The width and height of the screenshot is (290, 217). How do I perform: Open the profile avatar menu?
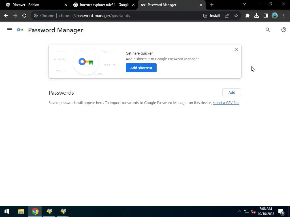[x=274, y=16]
